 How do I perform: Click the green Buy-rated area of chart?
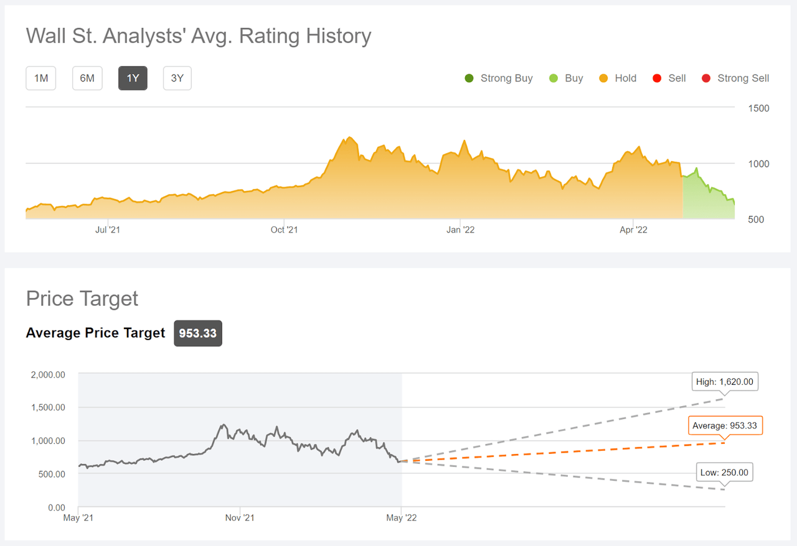point(707,199)
